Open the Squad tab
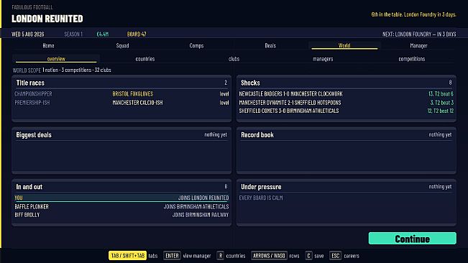468x263 pixels. [122, 45]
